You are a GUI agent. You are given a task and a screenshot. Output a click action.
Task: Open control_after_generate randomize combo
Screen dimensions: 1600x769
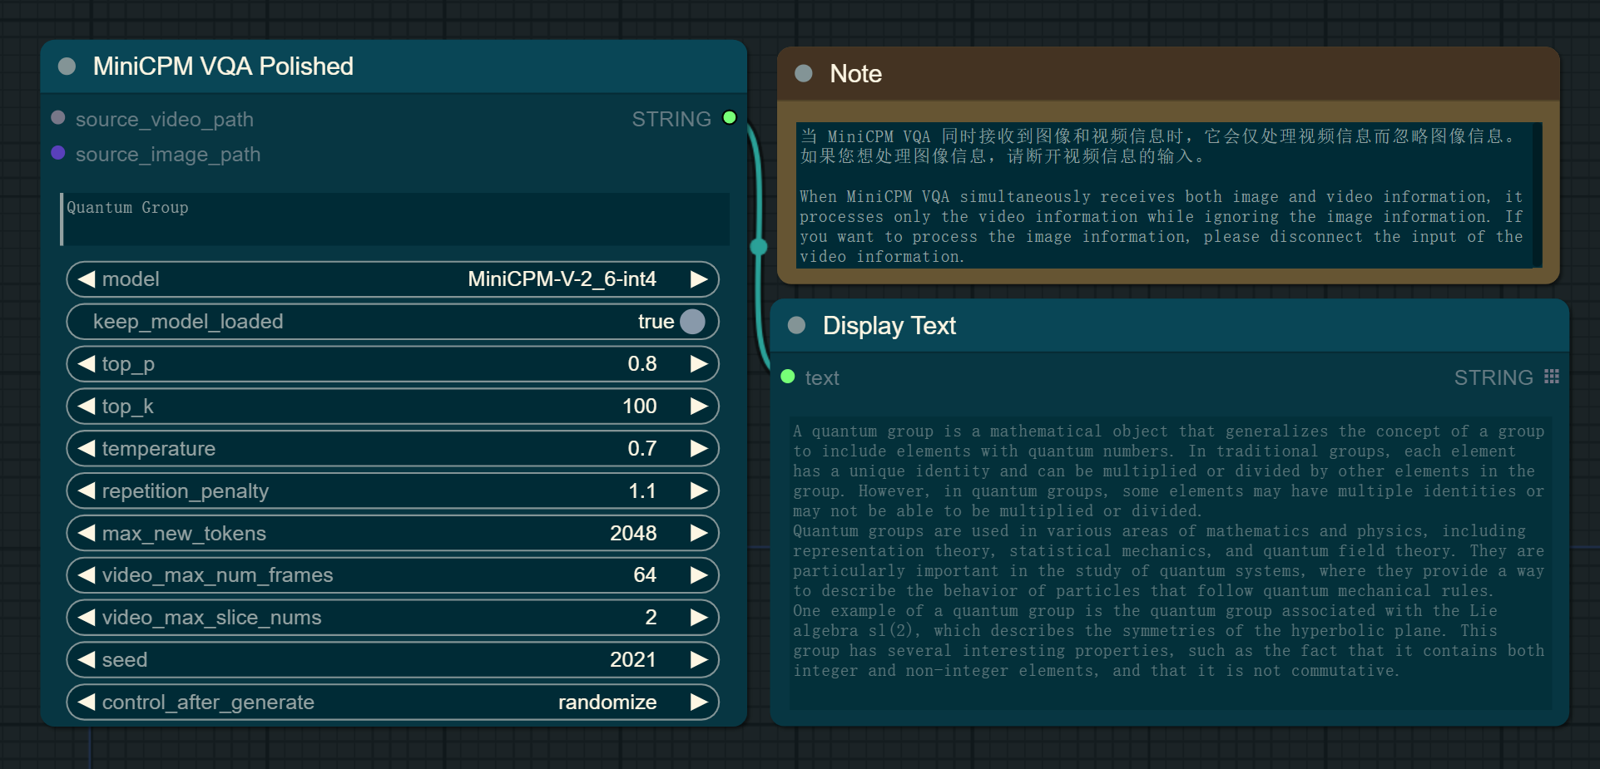click(x=393, y=702)
